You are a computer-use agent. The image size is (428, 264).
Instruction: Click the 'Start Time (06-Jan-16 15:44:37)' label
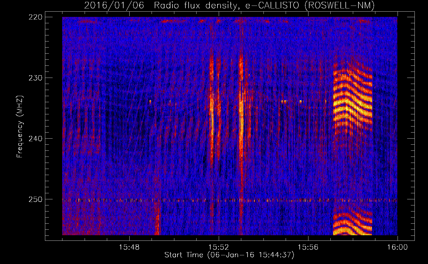(229, 255)
